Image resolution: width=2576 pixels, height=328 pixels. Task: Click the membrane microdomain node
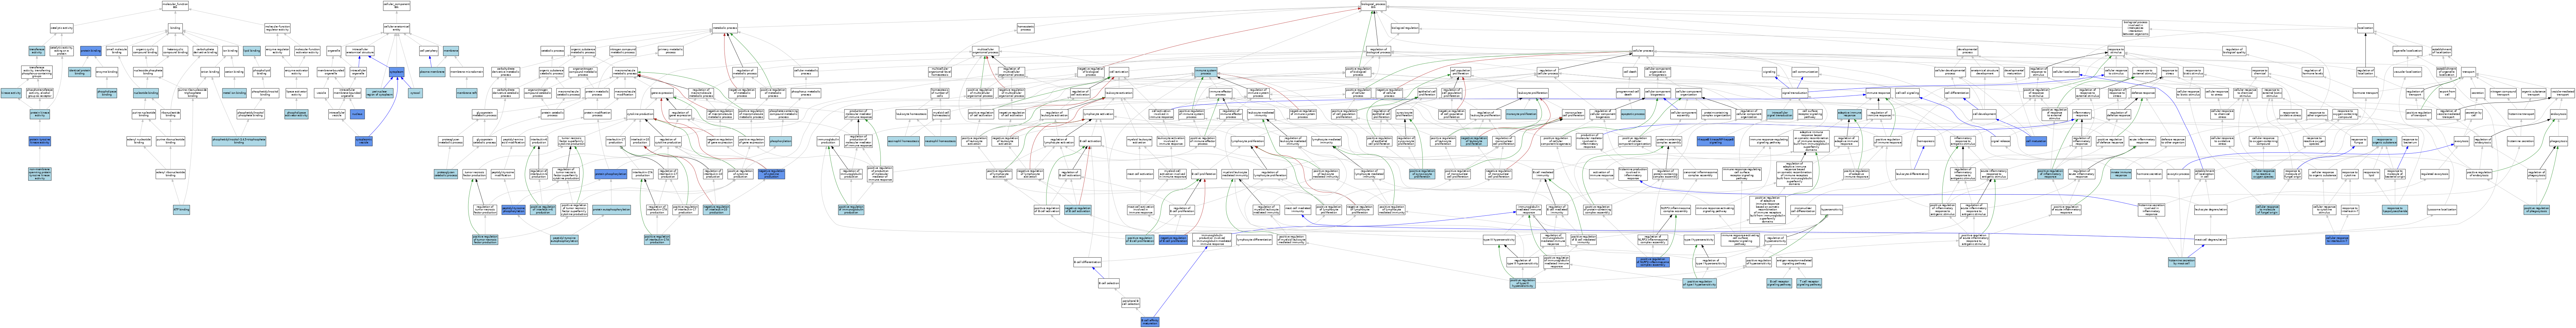click(x=467, y=72)
